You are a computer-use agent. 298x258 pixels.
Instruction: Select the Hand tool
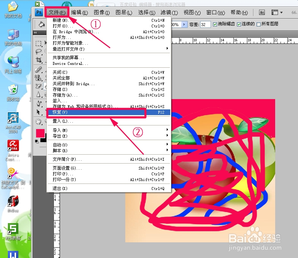pos(39,122)
